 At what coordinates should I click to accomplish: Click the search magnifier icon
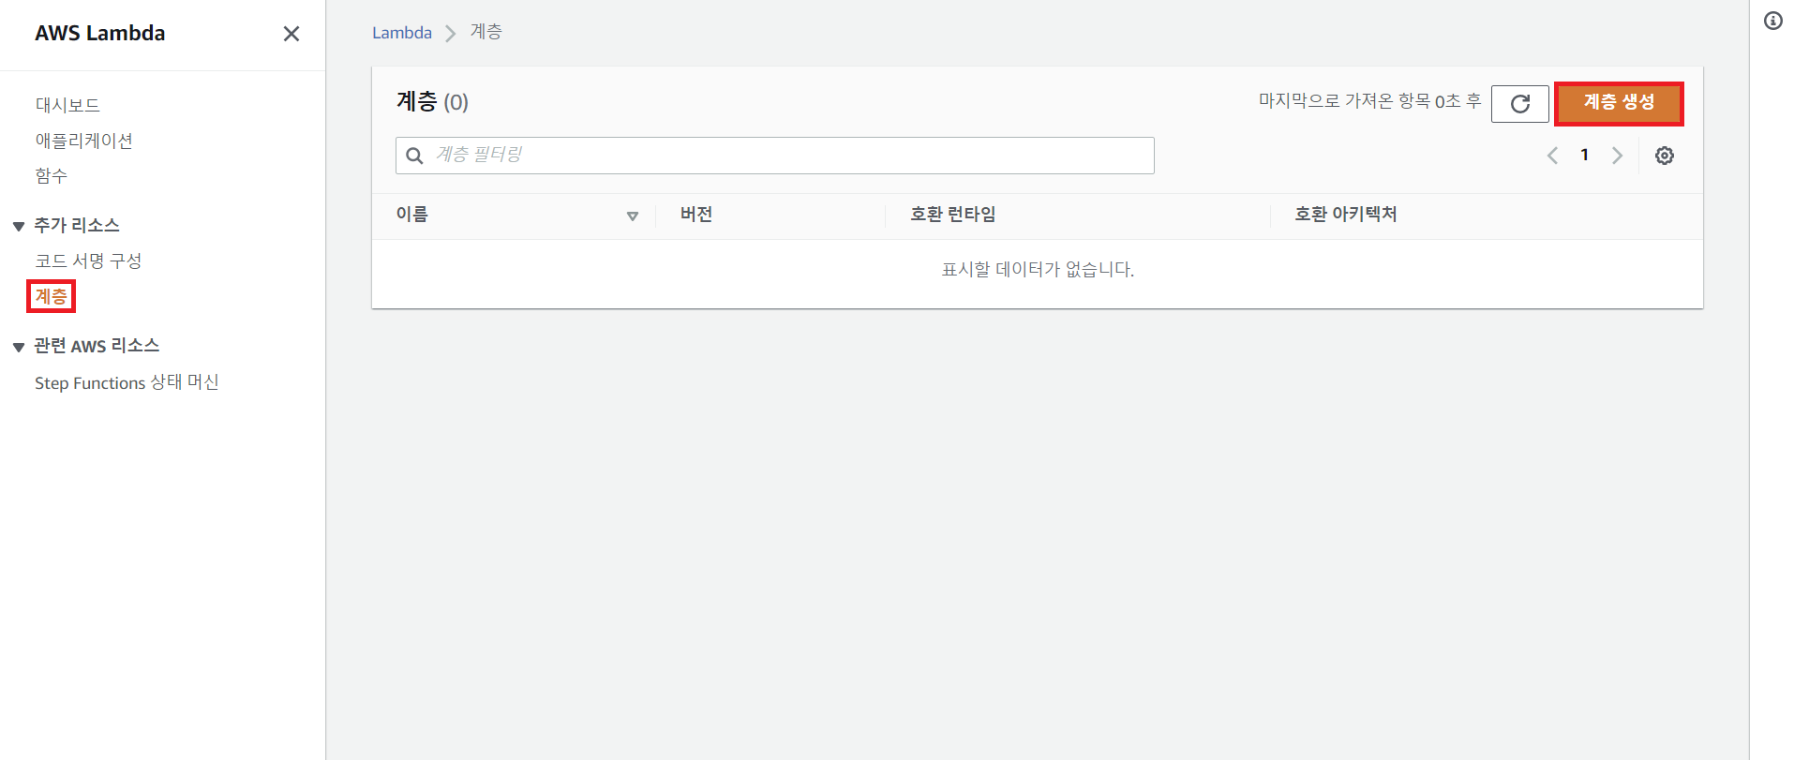[x=414, y=156]
